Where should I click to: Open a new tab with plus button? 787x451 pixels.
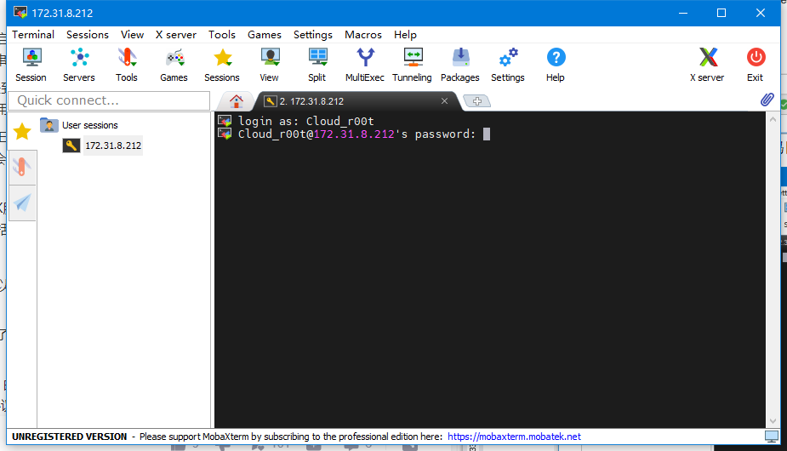476,101
